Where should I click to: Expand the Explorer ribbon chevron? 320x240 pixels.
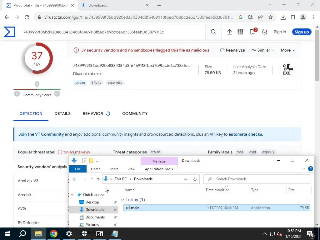(304, 169)
